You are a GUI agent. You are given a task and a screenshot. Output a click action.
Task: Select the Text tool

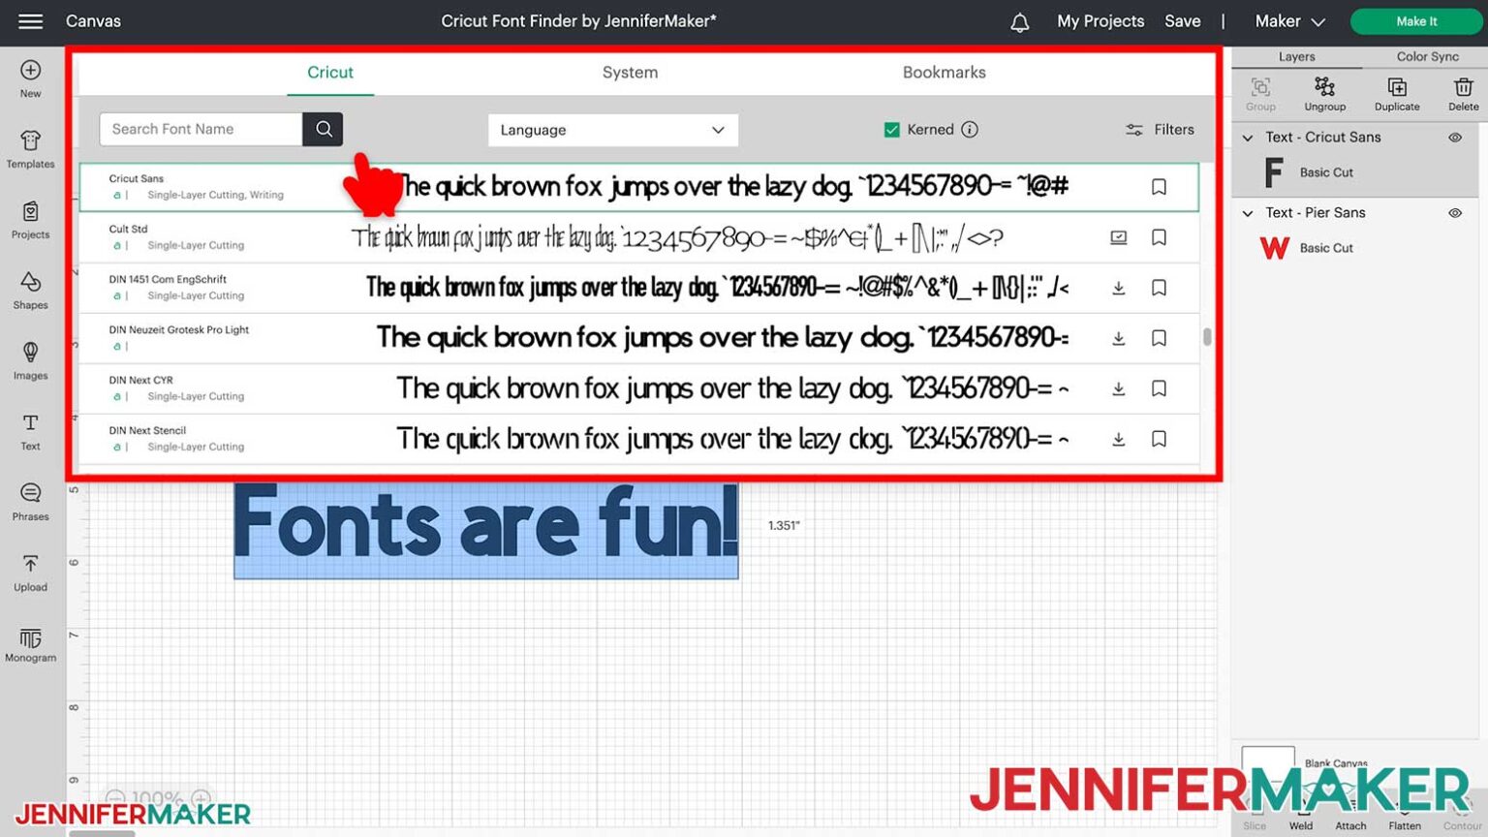[30, 432]
